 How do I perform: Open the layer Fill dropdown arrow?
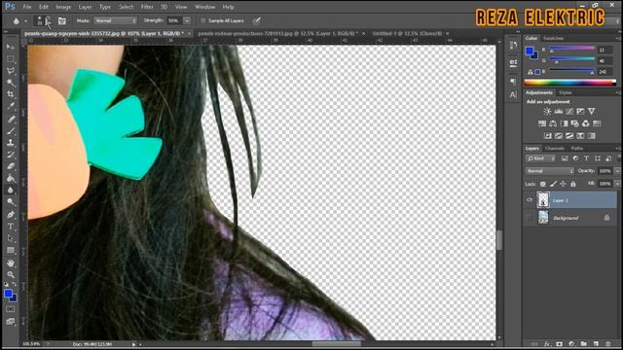point(617,184)
